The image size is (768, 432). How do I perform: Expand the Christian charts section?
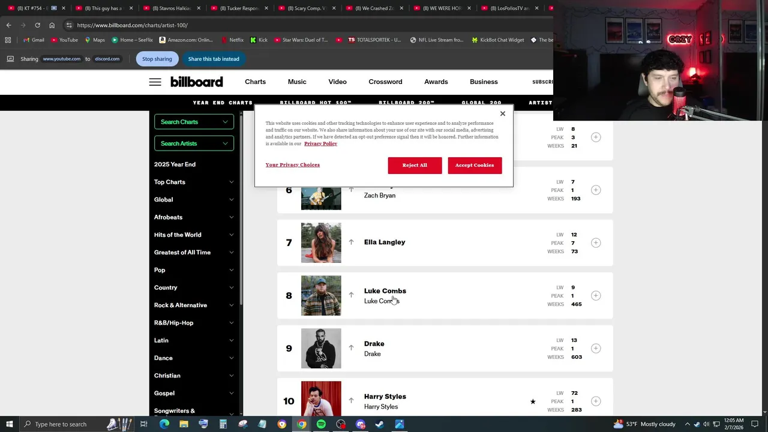pos(231,376)
